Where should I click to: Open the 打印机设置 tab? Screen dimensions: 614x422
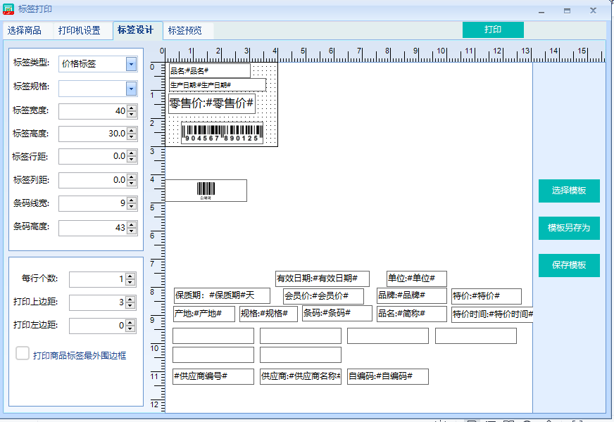(x=79, y=31)
